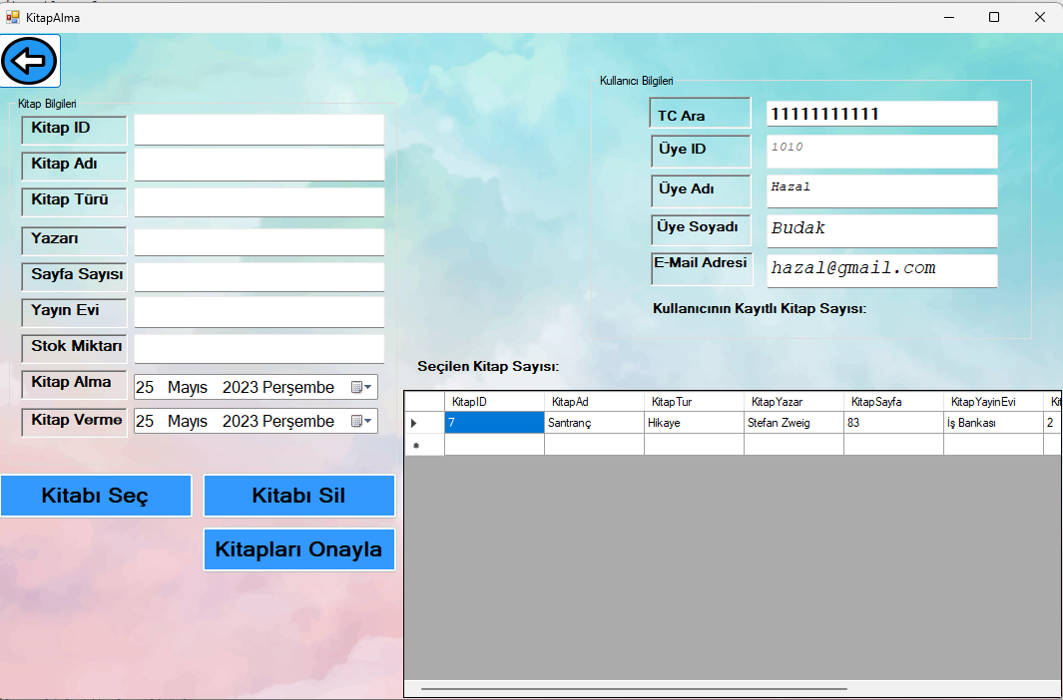
Task: Click the E-Mail Adresi field
Action: pyautogui.click(x=881, y=270)
